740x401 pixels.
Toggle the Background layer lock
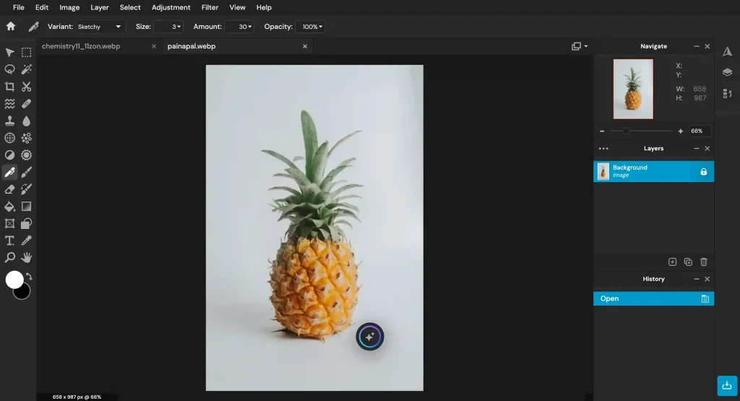[x=703, y=172]
